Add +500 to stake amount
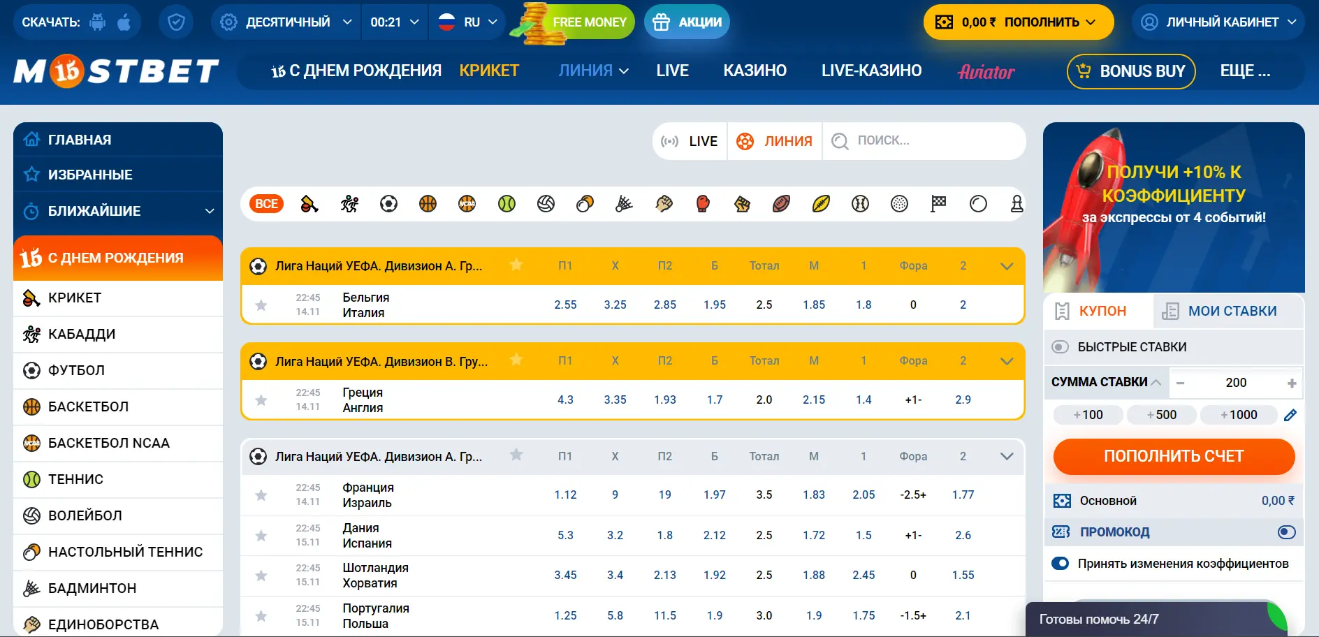 click(x=1161, y=415)
